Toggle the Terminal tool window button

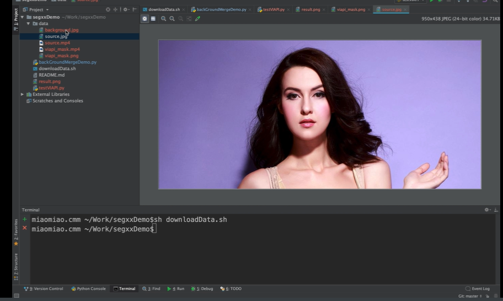point(125,288)
